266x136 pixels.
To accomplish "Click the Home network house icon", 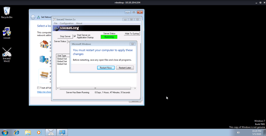I will click(x=44, y=44).
